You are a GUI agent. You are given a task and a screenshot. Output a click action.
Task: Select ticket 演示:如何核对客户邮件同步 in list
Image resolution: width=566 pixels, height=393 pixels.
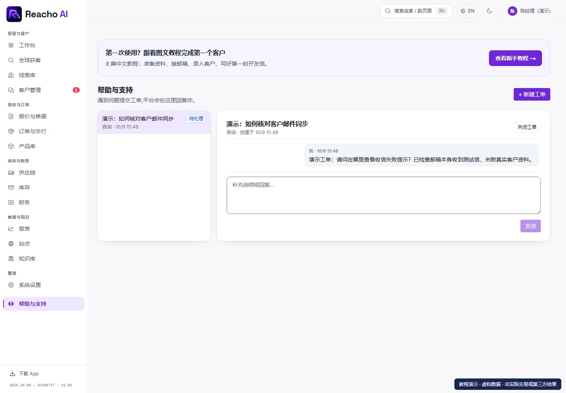pos(154,122)
